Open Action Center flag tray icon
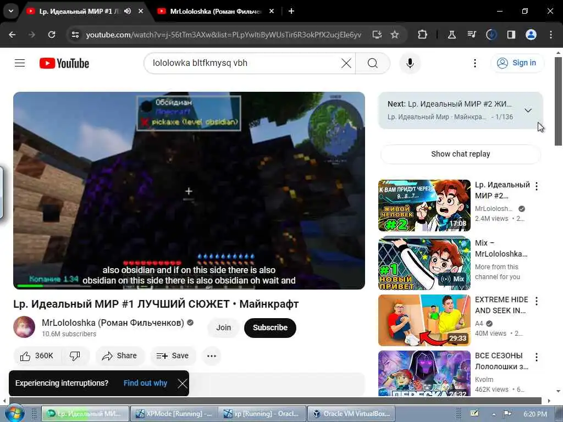 coord(507,414)
